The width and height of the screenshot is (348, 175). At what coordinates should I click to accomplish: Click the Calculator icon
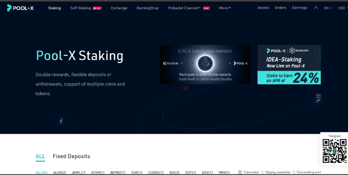240,172
